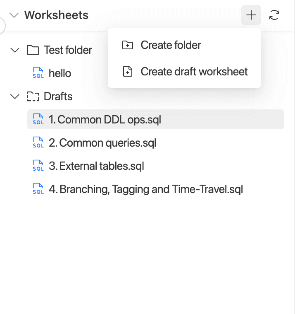Open 4. Branching, Tagging and Time-Travel.sql
The height and width of the screenshot is (314, 295).
tap(146, 189)
